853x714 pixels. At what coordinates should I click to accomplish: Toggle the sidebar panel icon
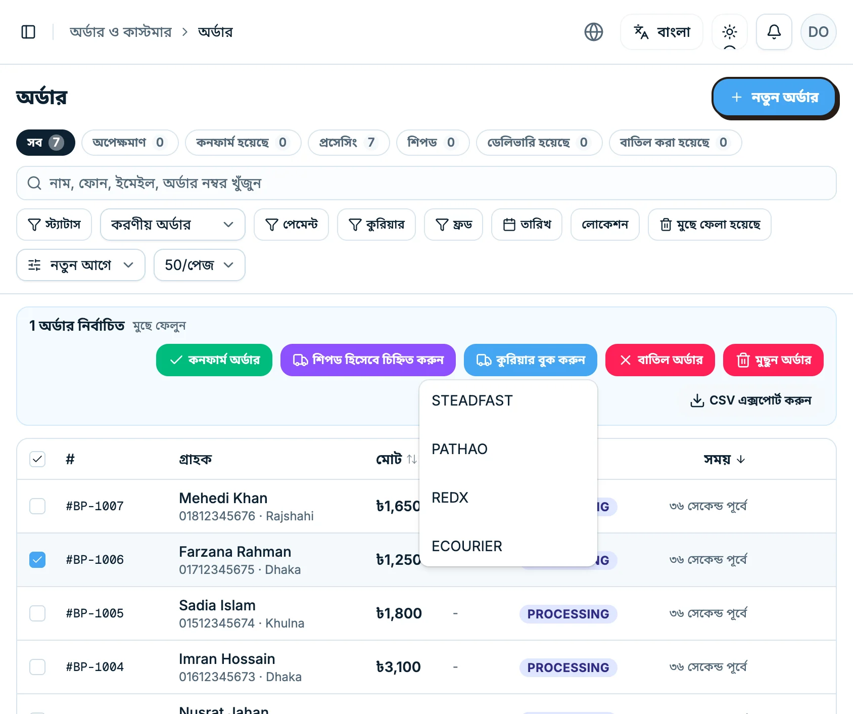pyautogui.click(x=28, y=32)
